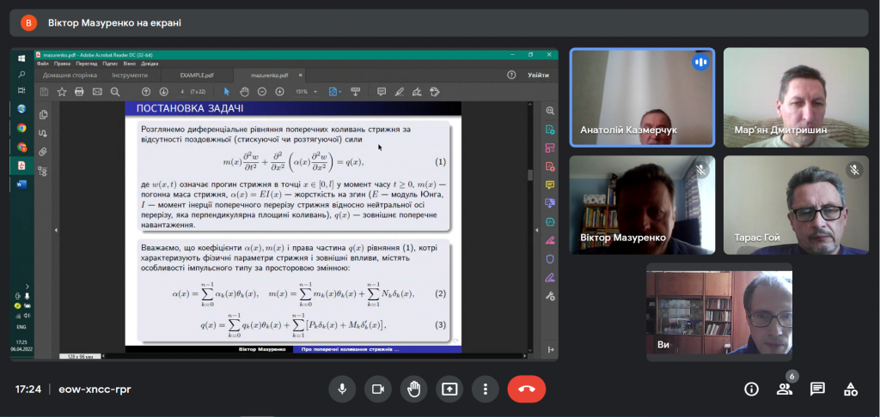Show participants list icon
880x417 pixels.
[x=784, y=389]
